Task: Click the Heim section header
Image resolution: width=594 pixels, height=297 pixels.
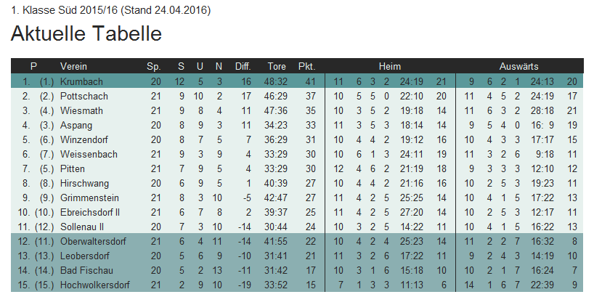Action: (390, 66)
